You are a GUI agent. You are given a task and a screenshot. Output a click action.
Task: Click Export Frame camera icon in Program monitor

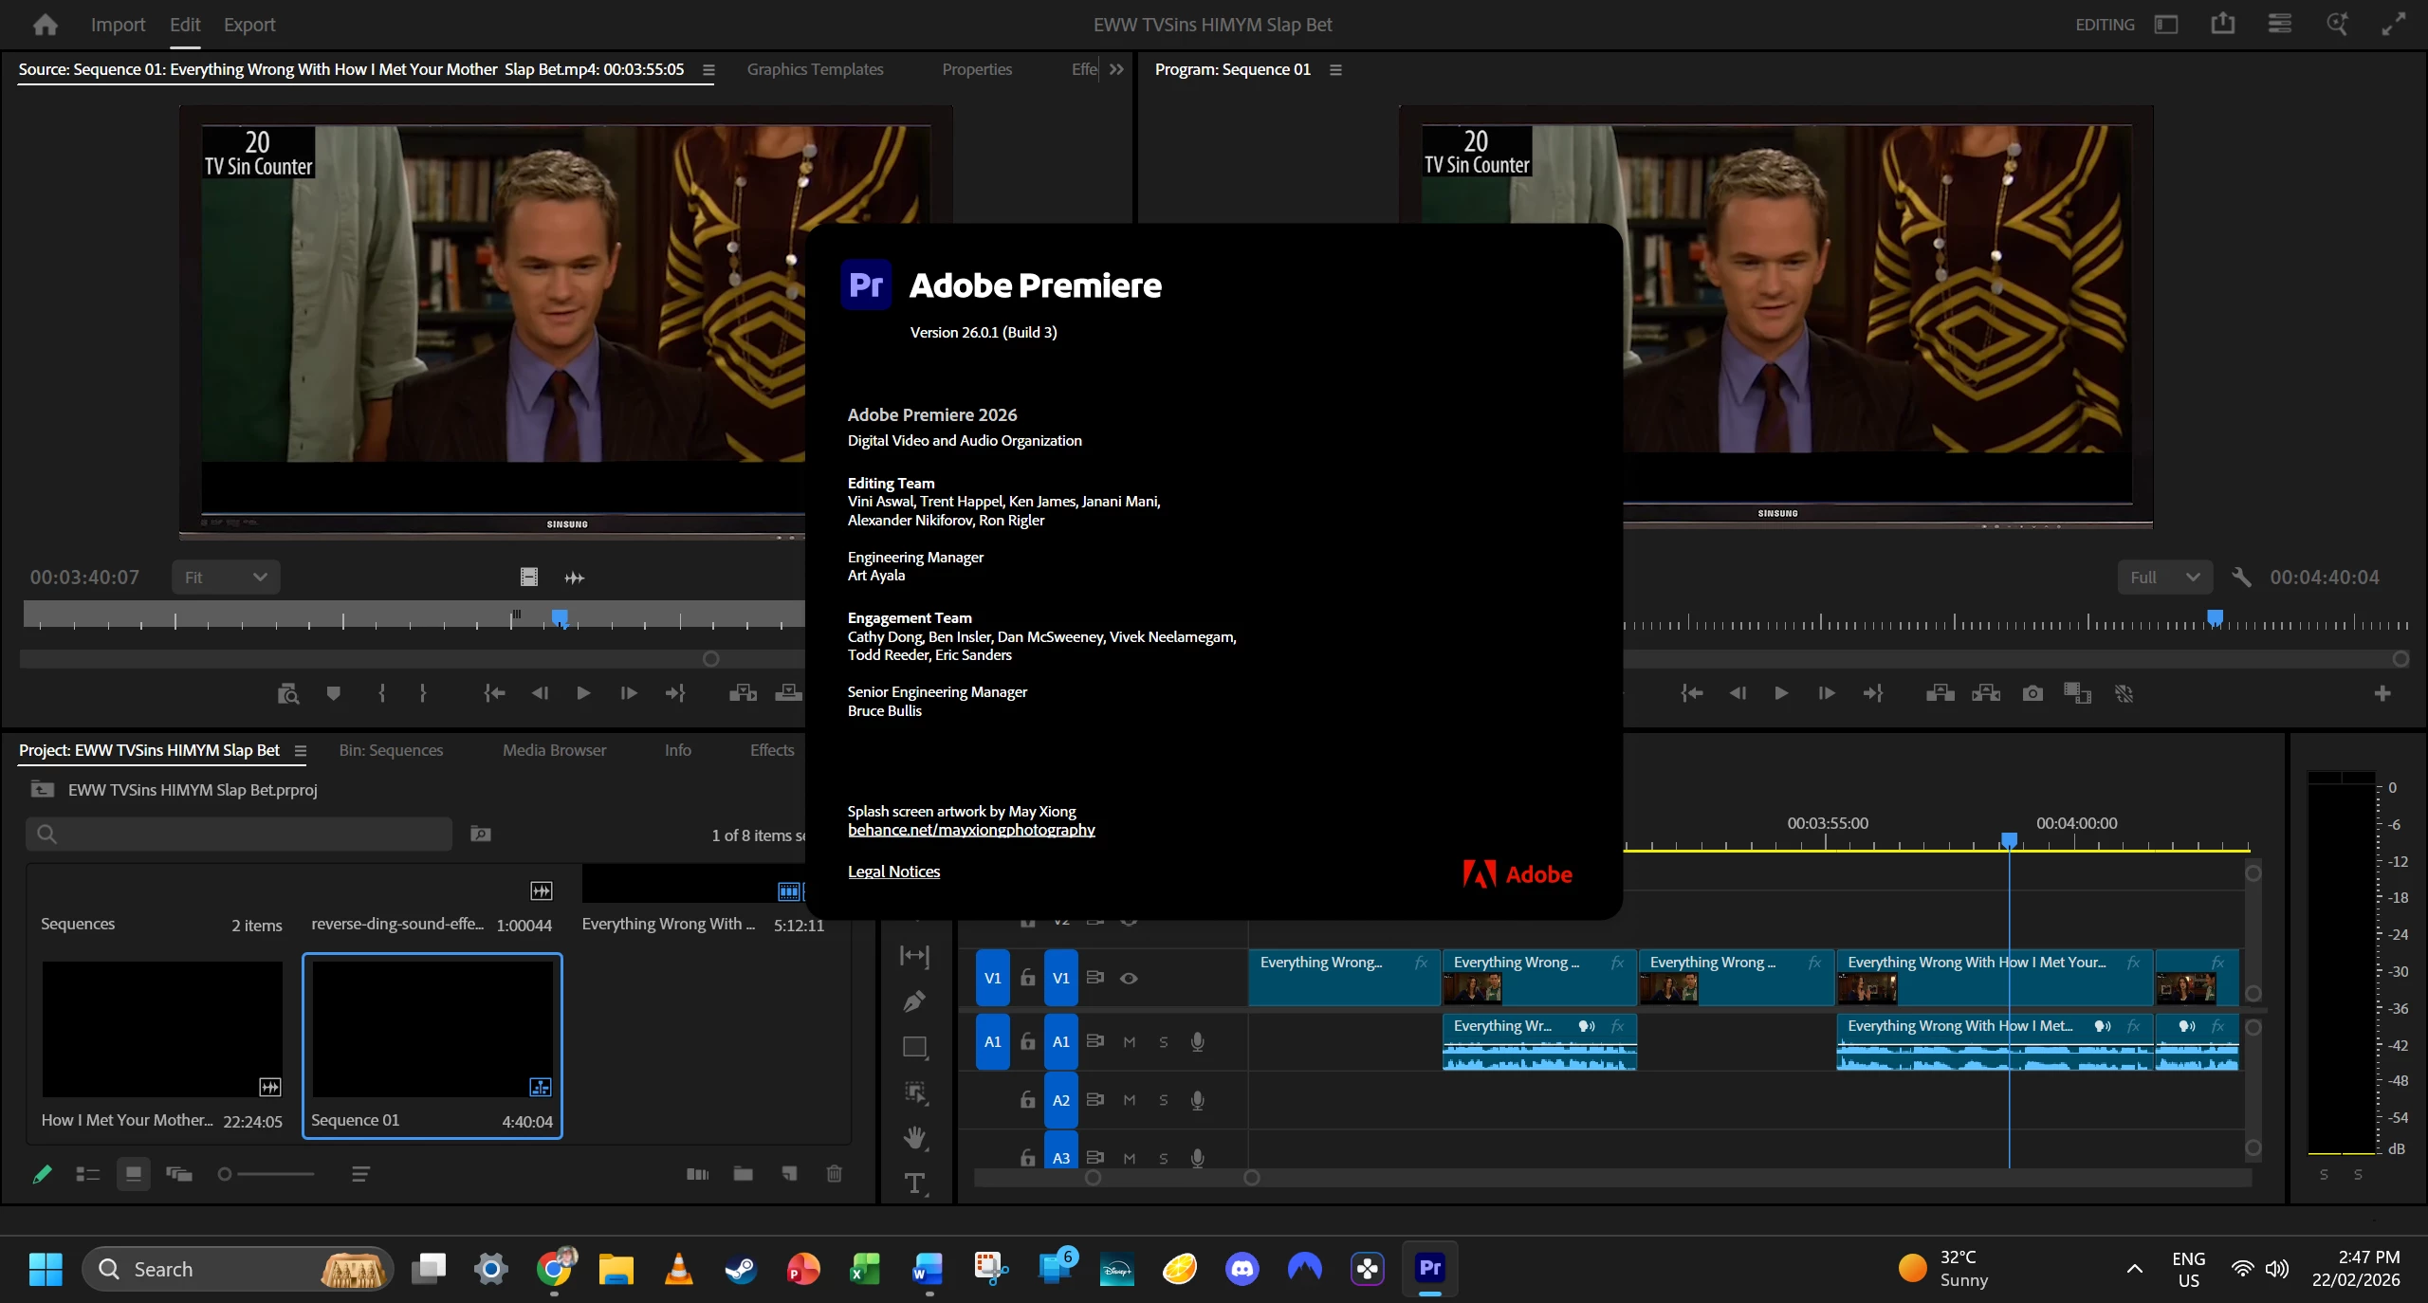[2032, 694]
